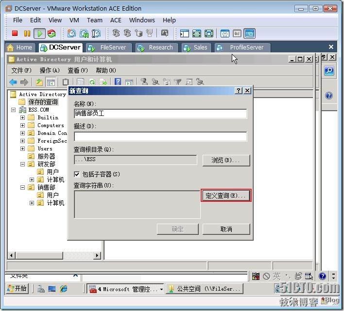Expand 计算机 under 销售部

click(x=32, y=203)
